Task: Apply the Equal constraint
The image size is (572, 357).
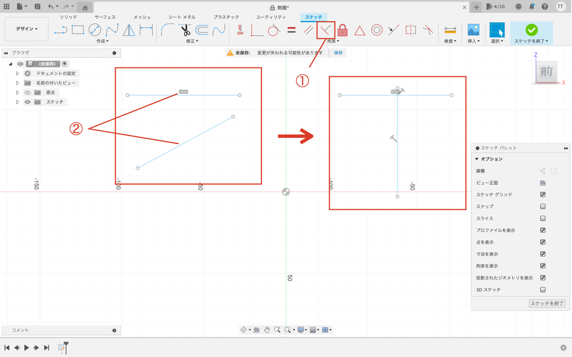Action: (292, 30)
